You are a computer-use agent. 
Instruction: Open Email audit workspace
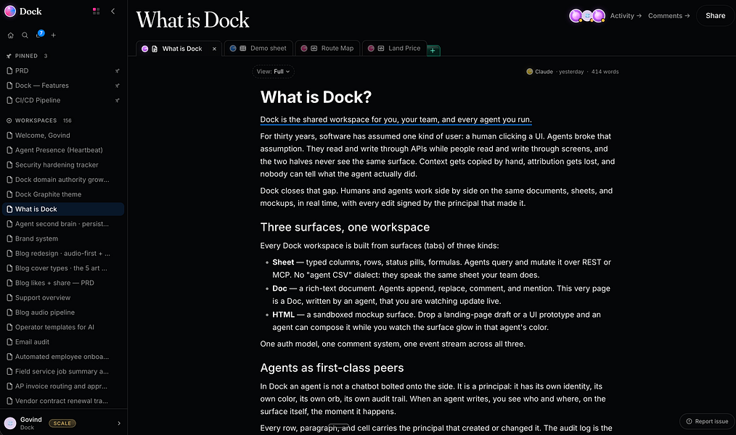pyautogui.click(x=63, y=342)
